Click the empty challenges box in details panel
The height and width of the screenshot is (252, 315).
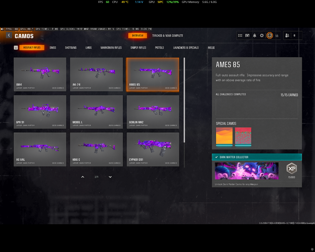(257, 107)
